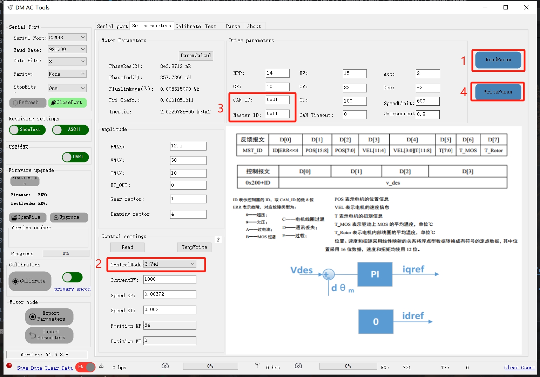
Task: Open the Serial Port COM48 dropdown
Action: [67, 37]
